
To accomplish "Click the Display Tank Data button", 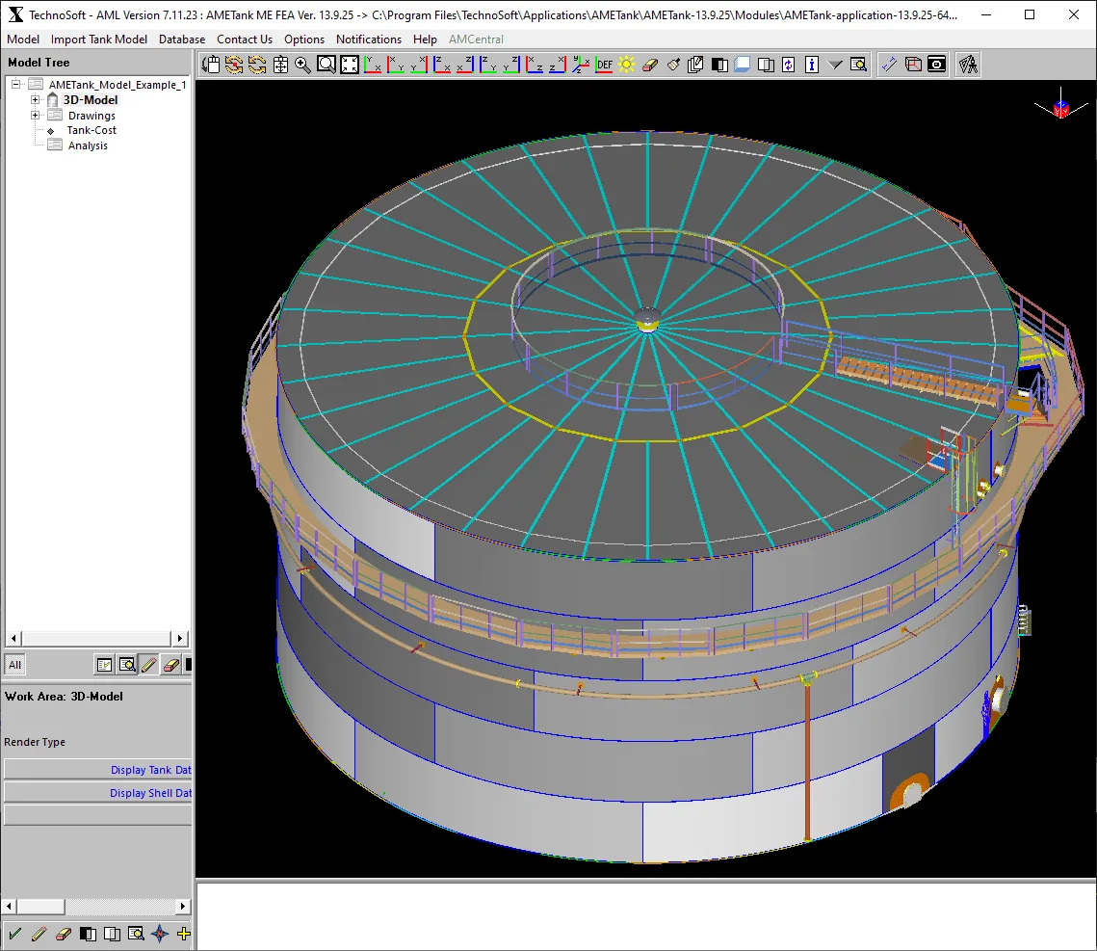I will point(98,770).
